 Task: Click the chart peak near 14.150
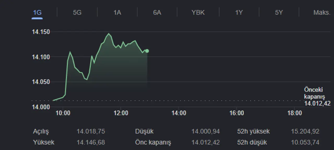109,33
